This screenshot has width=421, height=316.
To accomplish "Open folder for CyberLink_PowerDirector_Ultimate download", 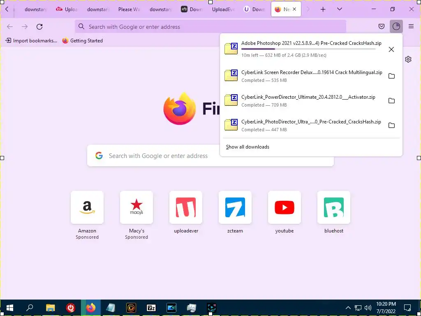I will coord(391,101).
